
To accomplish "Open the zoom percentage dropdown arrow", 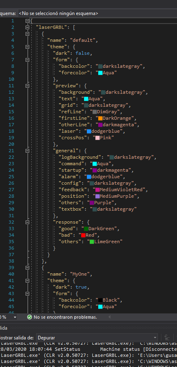I will coord(15,317).
